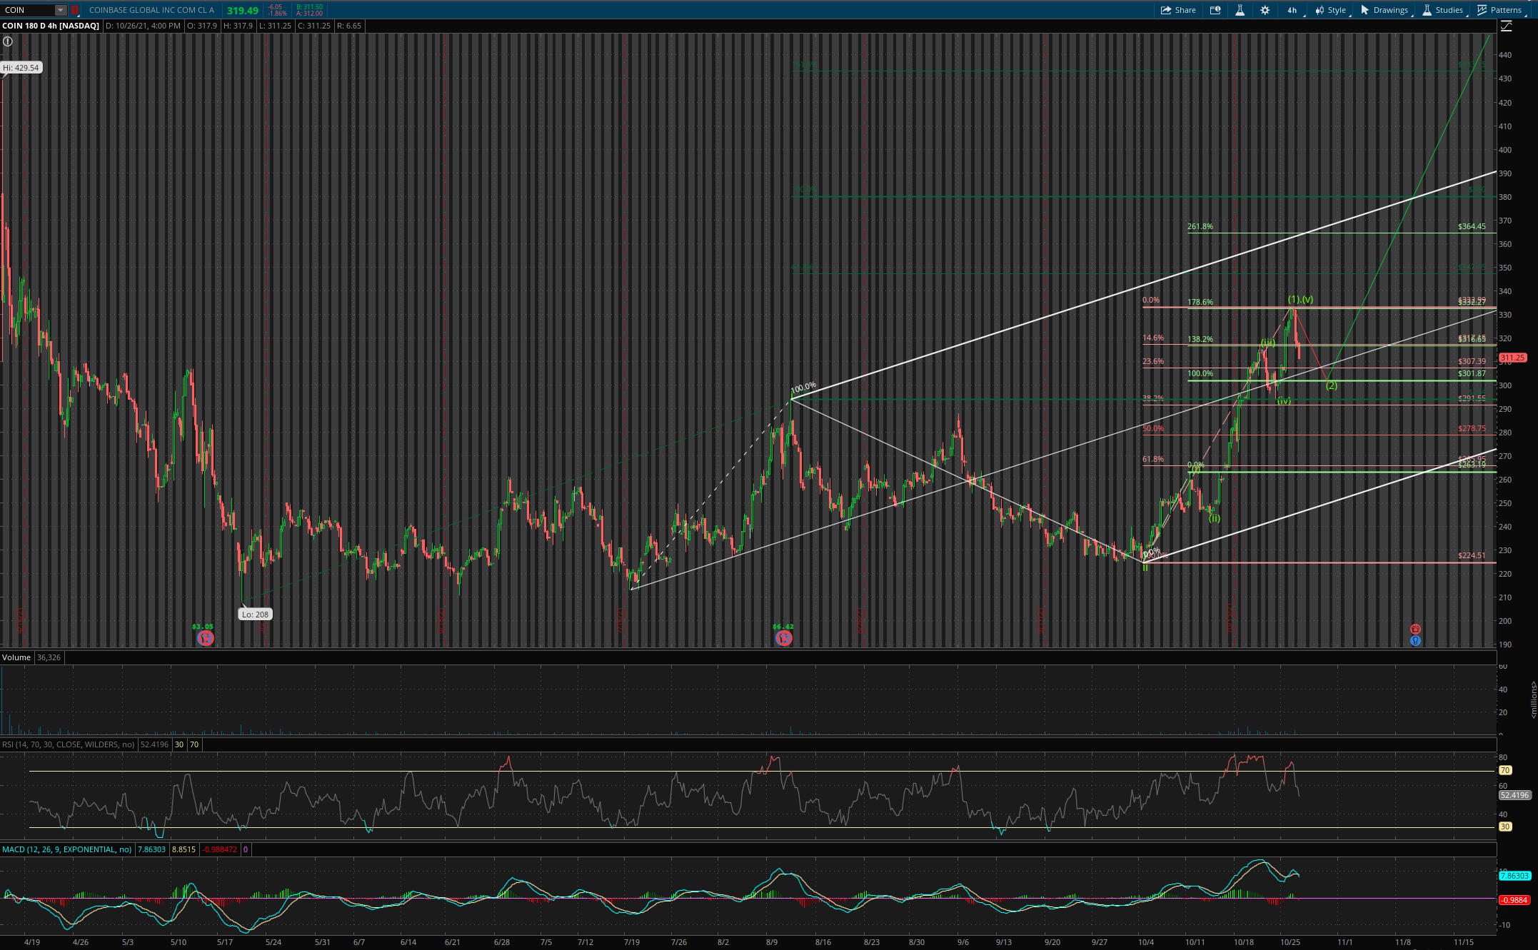This screenshot has width=1538, height=950.
Task: Toggle the RSI 70 overbought level tag
Action: coord(194,744)
